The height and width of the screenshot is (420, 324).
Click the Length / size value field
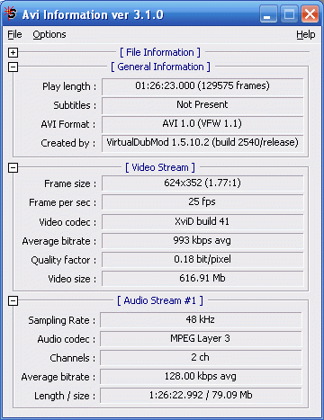click(x=201, y=396)
